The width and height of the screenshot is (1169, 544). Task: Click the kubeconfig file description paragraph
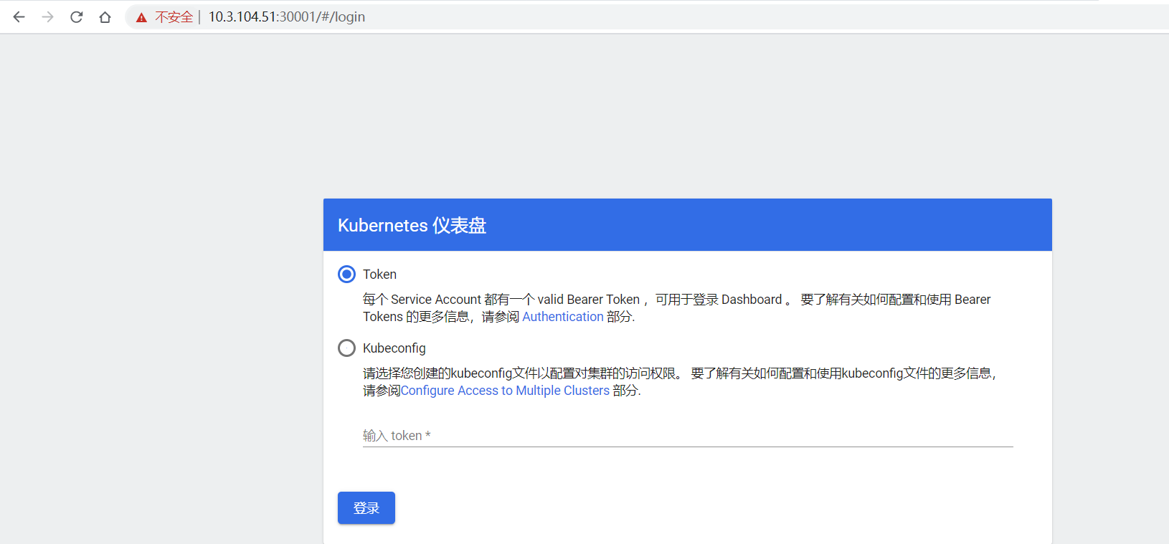[680, 382]
